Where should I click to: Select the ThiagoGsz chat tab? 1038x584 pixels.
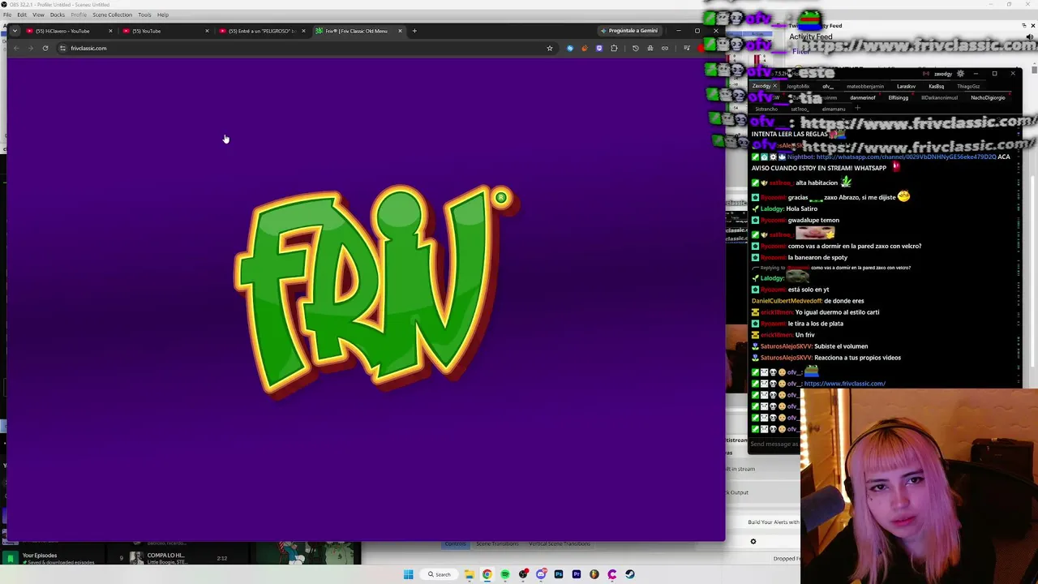[x=968, y=86]
